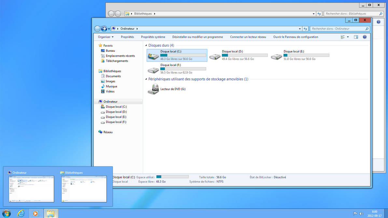Open the Disque local (C:) drive icon

[153, 56]
